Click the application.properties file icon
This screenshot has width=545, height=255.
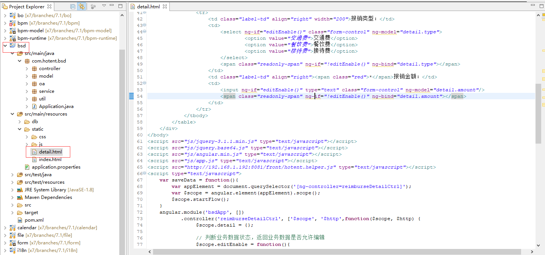27,167
